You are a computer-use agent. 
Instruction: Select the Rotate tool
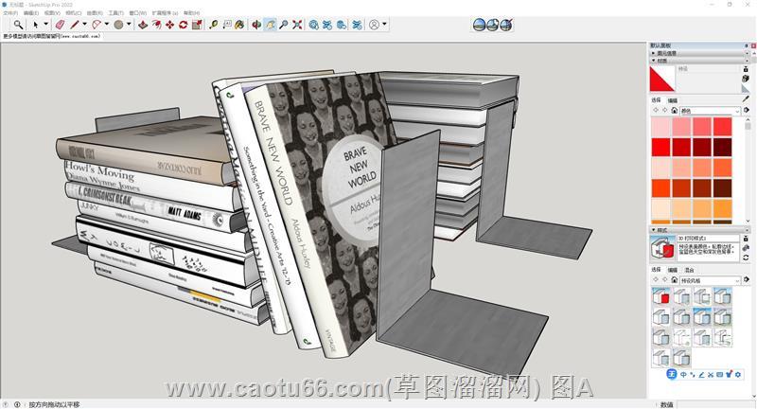tap(184, 25)
